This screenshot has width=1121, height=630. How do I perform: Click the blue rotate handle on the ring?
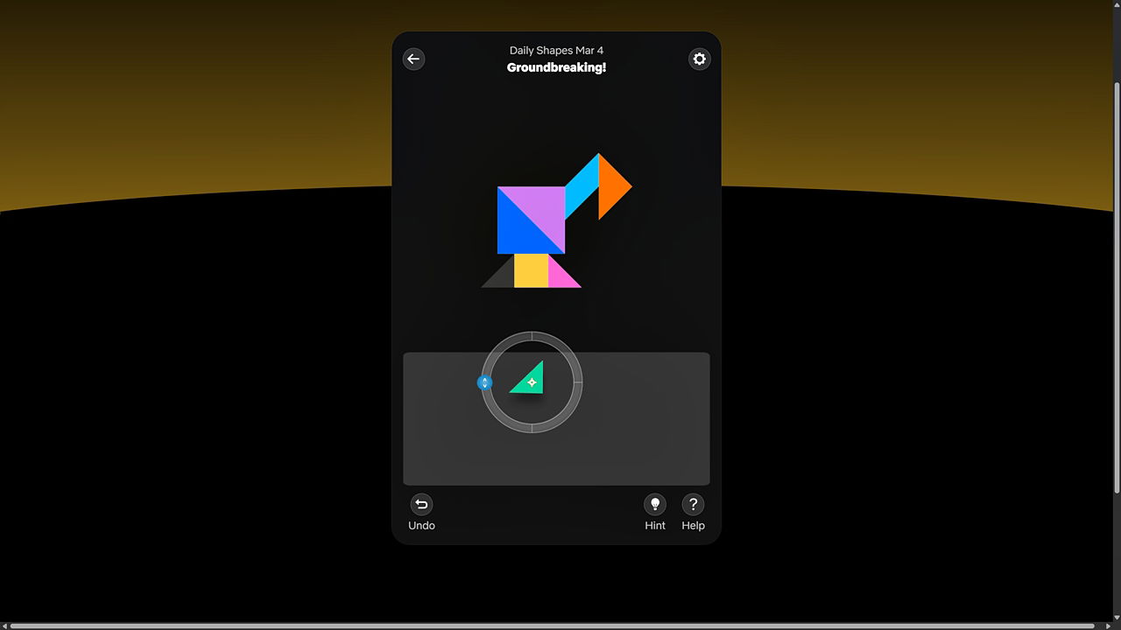[x=484, y=382]
